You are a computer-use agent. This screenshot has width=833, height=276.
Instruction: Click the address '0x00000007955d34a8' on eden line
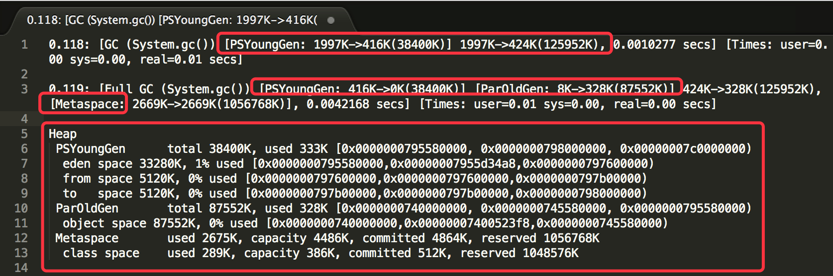(452, 164)
